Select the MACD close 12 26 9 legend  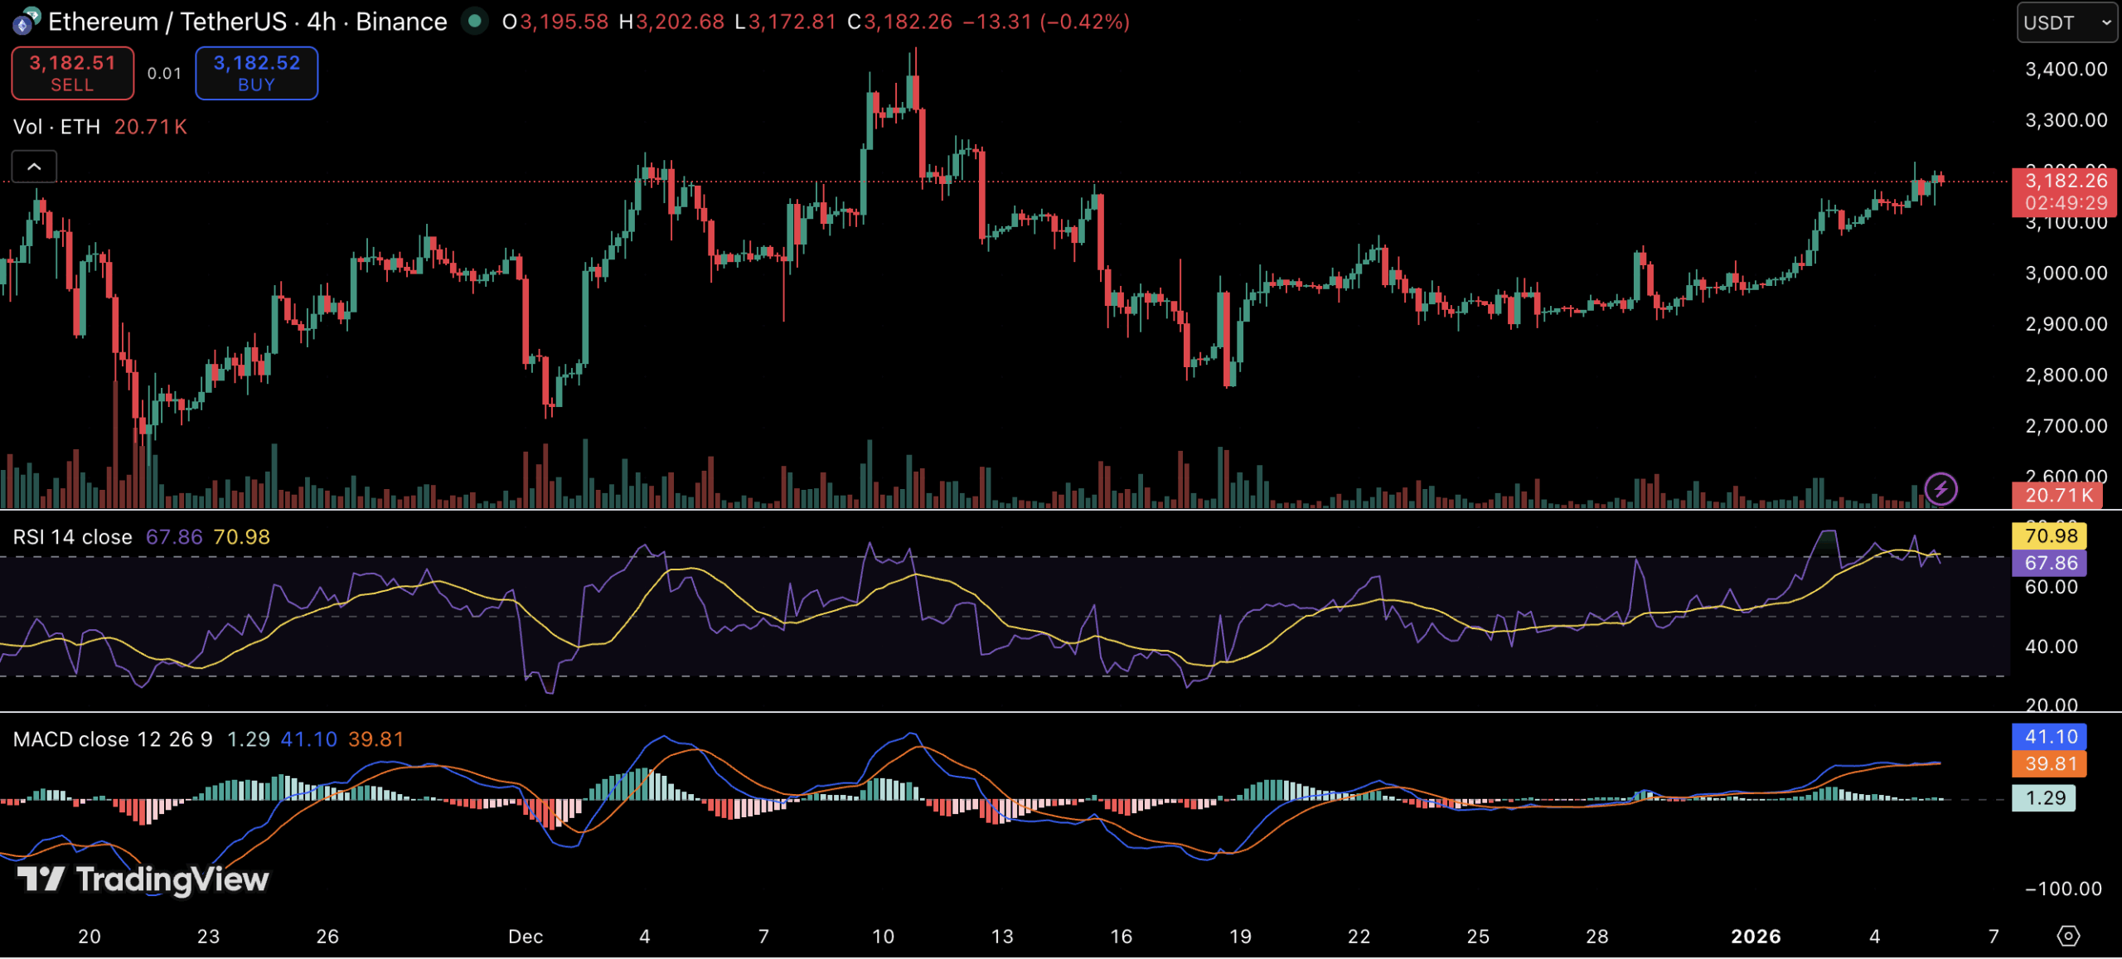pos(112,739)
